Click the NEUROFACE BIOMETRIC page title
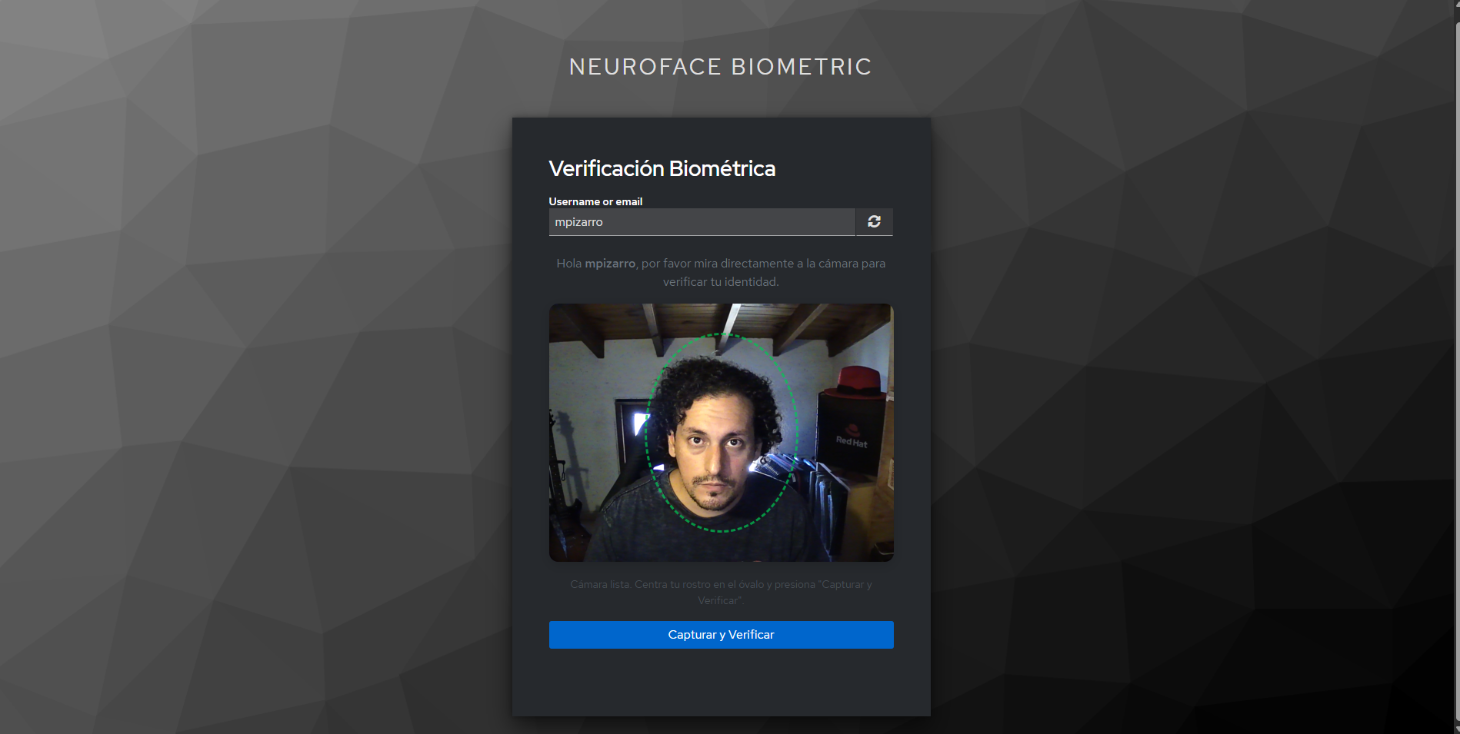1460x734 pixels. tap(720, 67)
